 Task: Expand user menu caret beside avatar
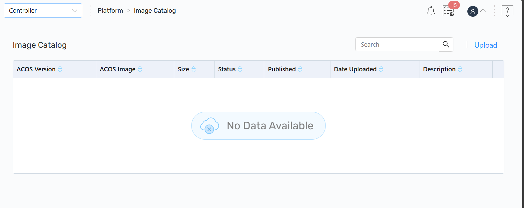tap(483, 11)
